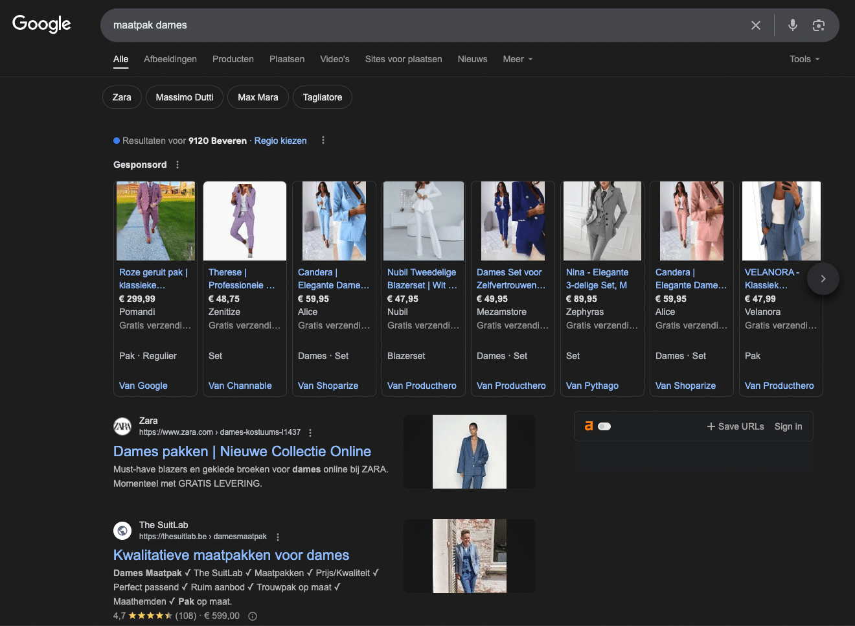Open VELANORA Klassiek product image
Image resolution: width=855 pixels, height=626 pixels.
tap(781, 221)
